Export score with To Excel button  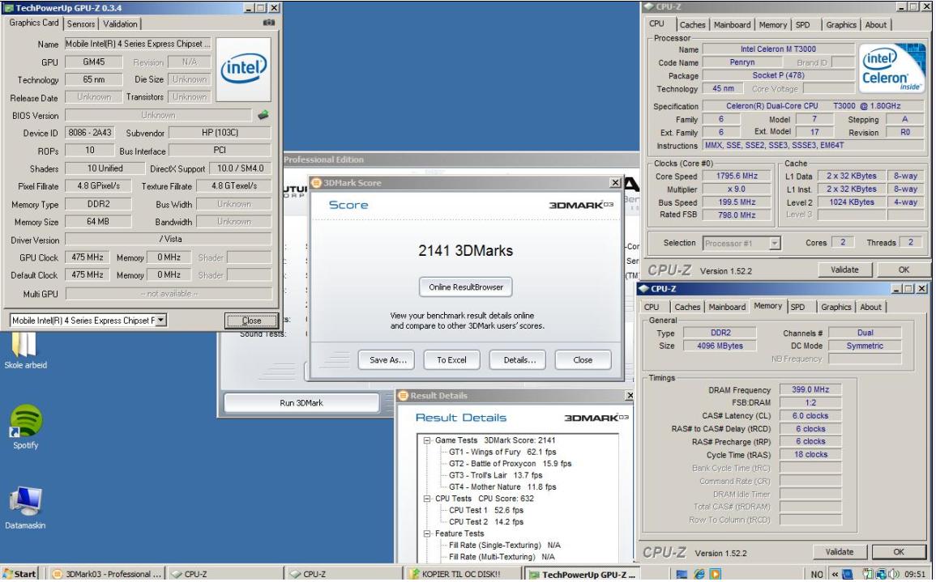pyautogui.click(x=451, y=359)
